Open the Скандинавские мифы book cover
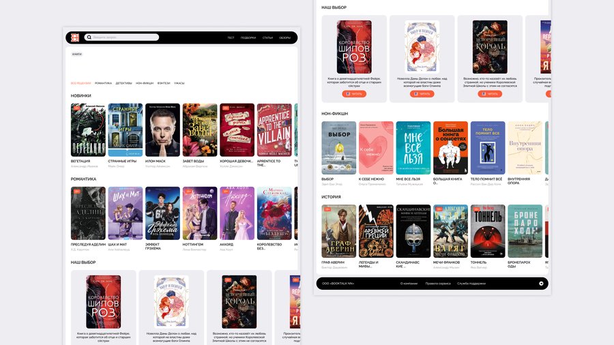 point(413,231)
